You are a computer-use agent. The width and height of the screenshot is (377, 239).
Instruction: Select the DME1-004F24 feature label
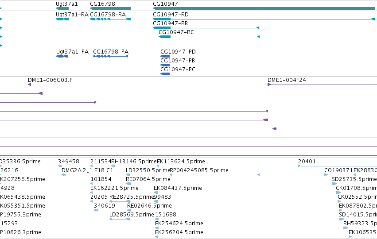tap(287, 80)
